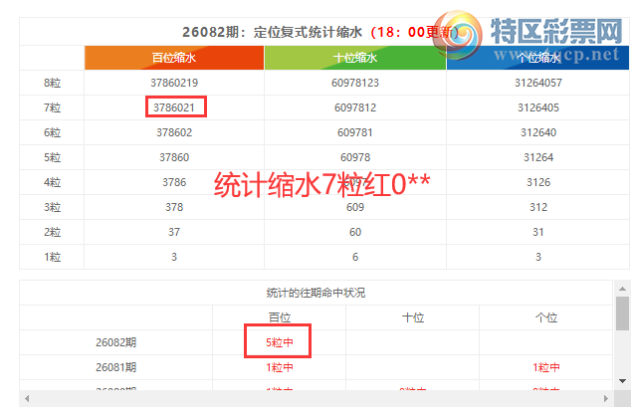The height and width of the screenshot is (418, 632).
Task: Select the value 3786
Action: [174, 182]
